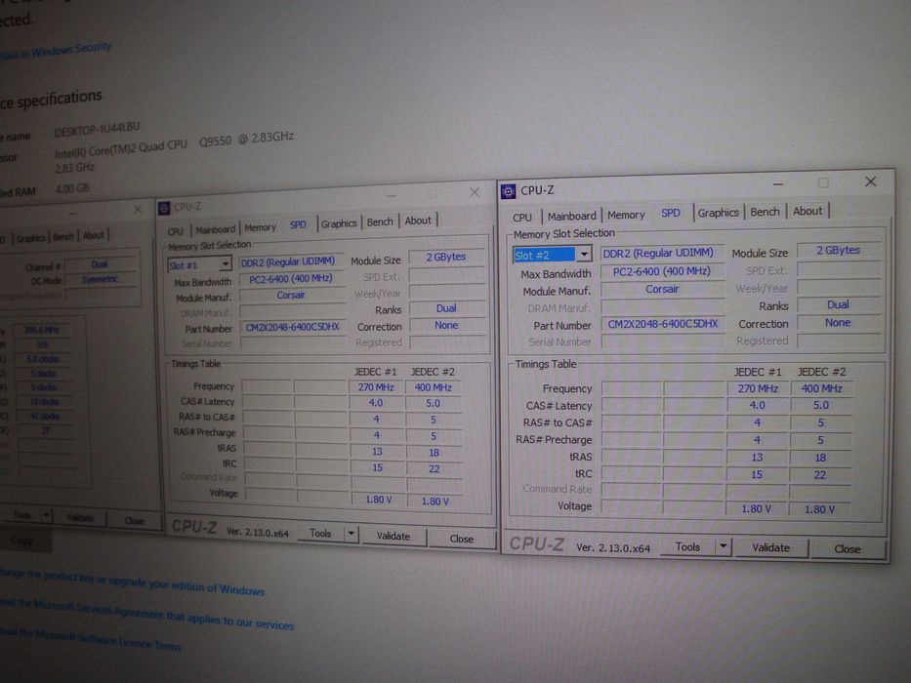The image size is (911, 683).
Task: Click Ranks Dual field in right CPU-Z window
Action: (x=838, y=304)
